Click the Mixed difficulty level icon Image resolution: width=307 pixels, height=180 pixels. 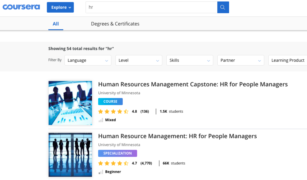[101, 120]
